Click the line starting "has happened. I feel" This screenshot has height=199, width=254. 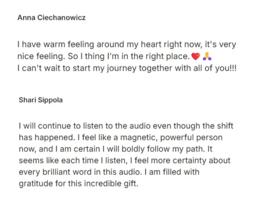(x=121, y=138)
